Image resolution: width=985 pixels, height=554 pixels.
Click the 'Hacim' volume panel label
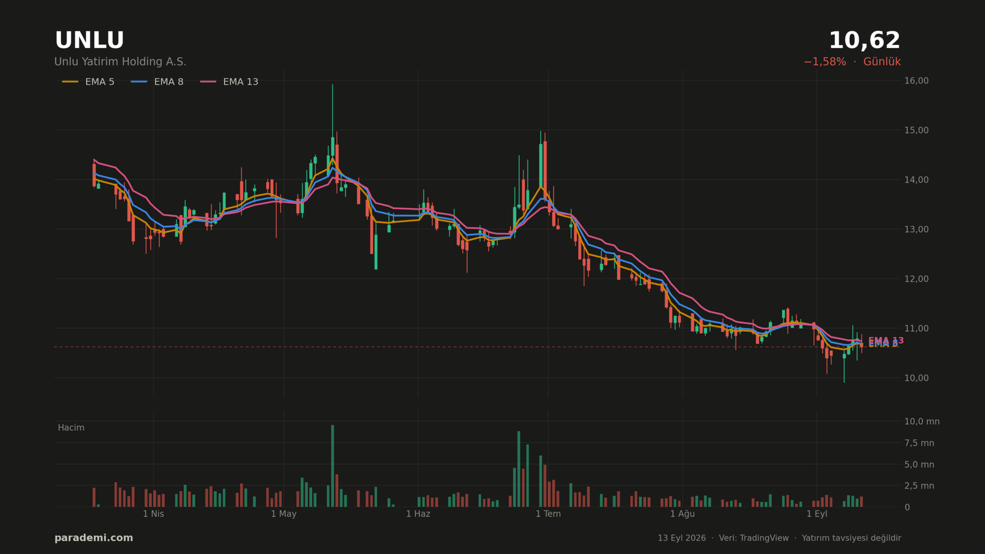71,428
